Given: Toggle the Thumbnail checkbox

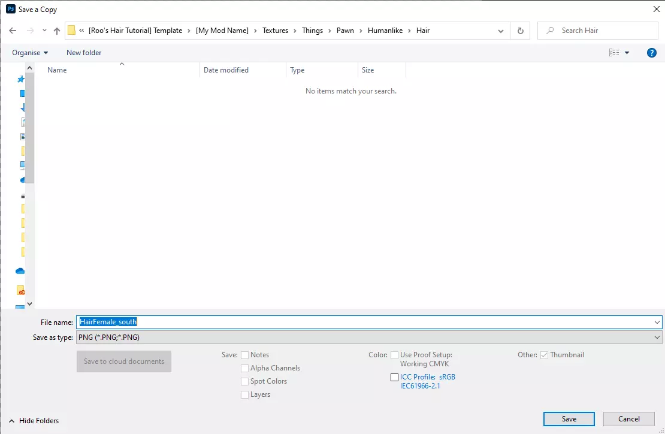Looking at the screenshot, I should (x=544, y=355).
